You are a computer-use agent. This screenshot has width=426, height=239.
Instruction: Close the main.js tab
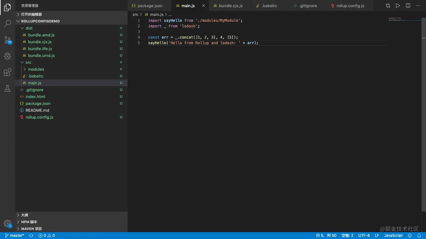[204, 6]
